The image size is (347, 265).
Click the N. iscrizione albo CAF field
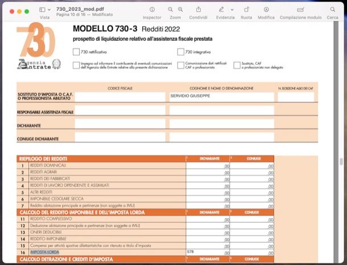296,97
